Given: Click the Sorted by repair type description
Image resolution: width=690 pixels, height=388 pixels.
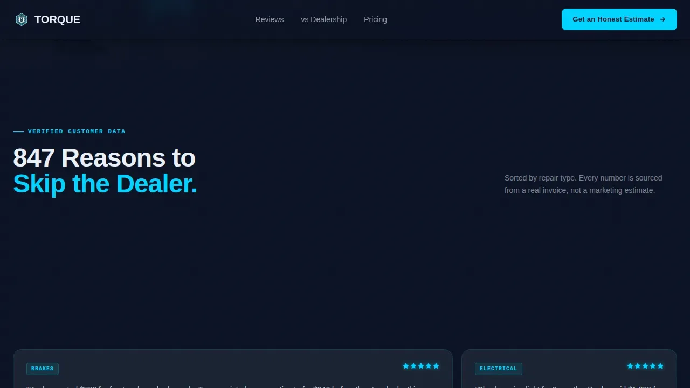Looking at the screenshot, I should pyautogui.click(x=583, y=184).
